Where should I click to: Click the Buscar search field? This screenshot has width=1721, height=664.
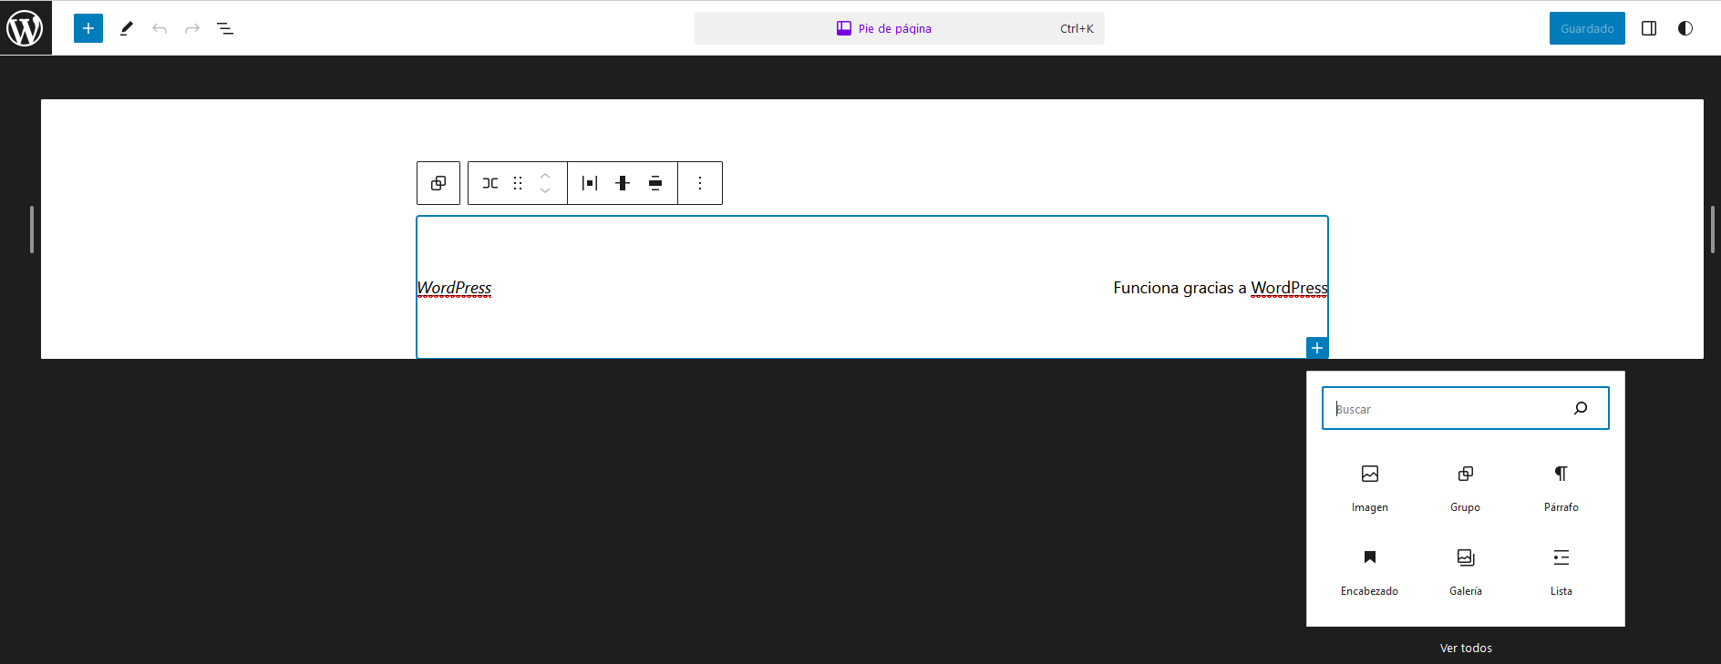pyautogui.click(x=1449, y=408)
